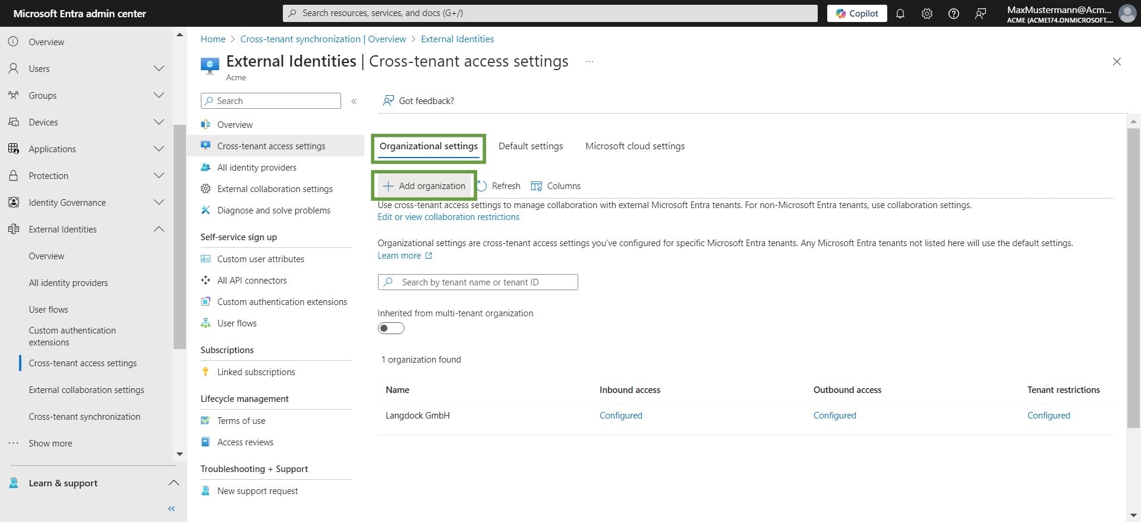The width and height of the screenshot is (1141, 522).
Task: Click the top bar feedback icon
Action: [981, 14]
